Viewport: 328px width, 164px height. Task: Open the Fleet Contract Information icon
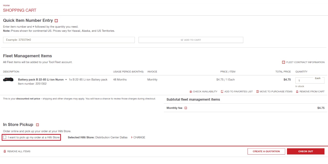[x=283, y=62]
